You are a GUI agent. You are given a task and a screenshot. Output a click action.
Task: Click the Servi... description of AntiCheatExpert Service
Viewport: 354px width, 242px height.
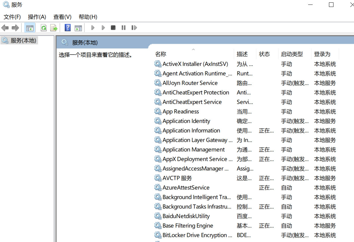click(245, 102)
